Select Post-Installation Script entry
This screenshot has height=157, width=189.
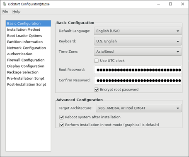pos(28,84)
